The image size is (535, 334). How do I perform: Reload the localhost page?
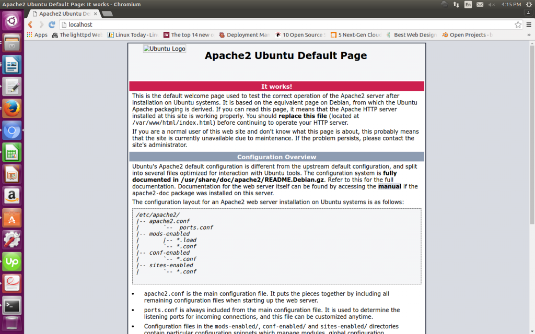(x=52, y=25)
